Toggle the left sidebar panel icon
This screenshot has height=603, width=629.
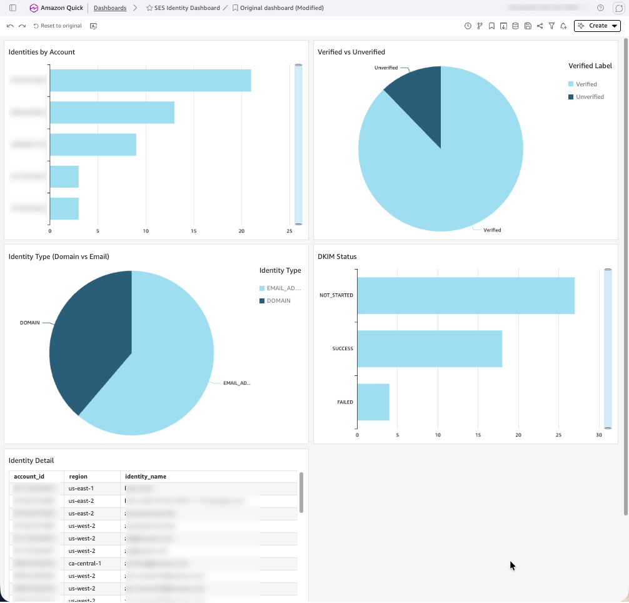coord(13,8)
